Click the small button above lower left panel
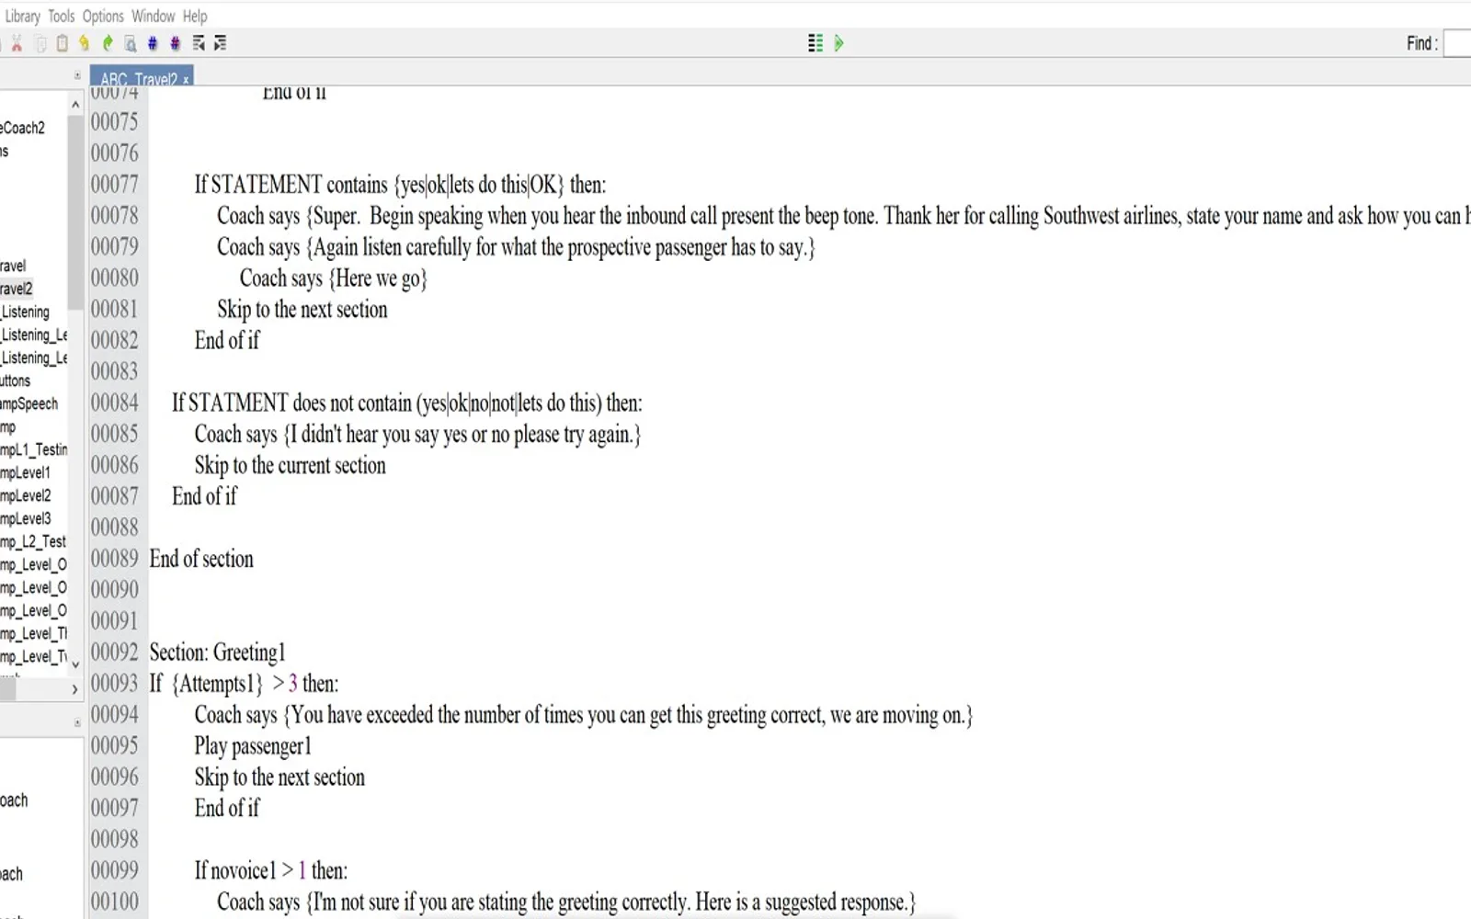Screen dimensions: 1471x919 [x=77, y=723]
